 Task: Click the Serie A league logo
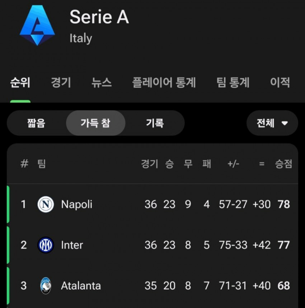coord(37,25)
